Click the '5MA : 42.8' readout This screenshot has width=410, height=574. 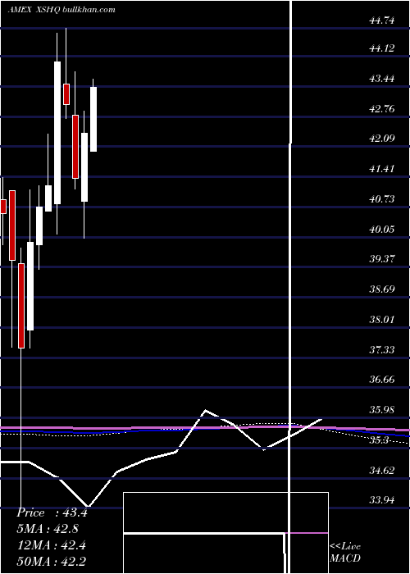tap(48, 529)
